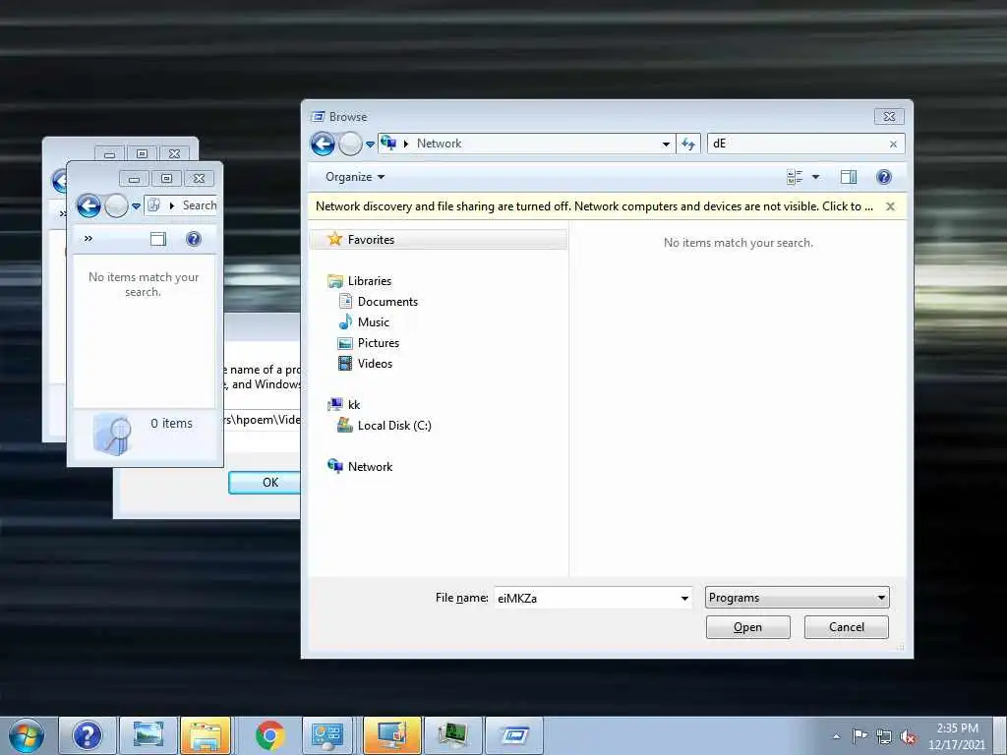Maximize the front Search window
Image resolution: width=1007 pixels, height=755 pixels.
click(166, 179)
